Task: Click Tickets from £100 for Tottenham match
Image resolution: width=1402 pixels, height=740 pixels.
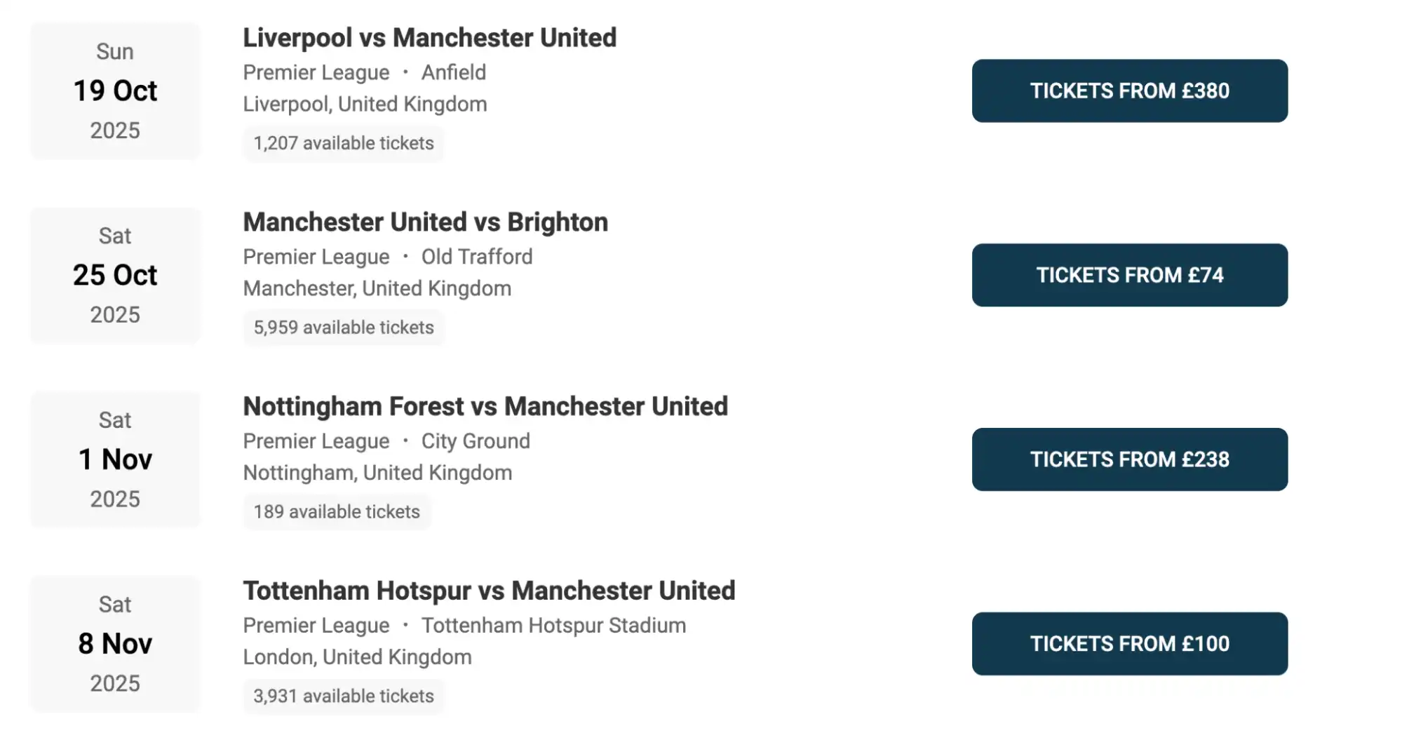Action: pos(1128,643)
